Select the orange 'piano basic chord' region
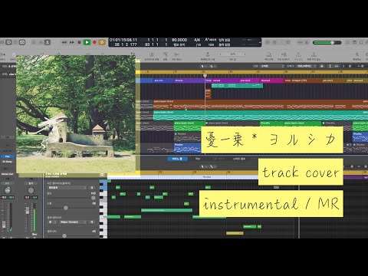 click(x=261, y=105)
